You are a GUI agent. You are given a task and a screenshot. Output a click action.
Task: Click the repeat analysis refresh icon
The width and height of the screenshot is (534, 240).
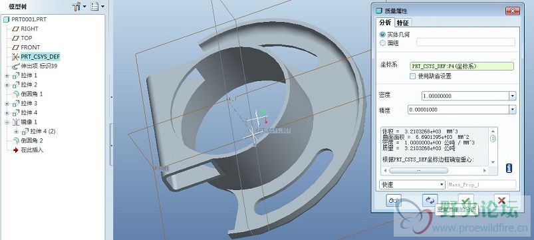coord(430,200)
